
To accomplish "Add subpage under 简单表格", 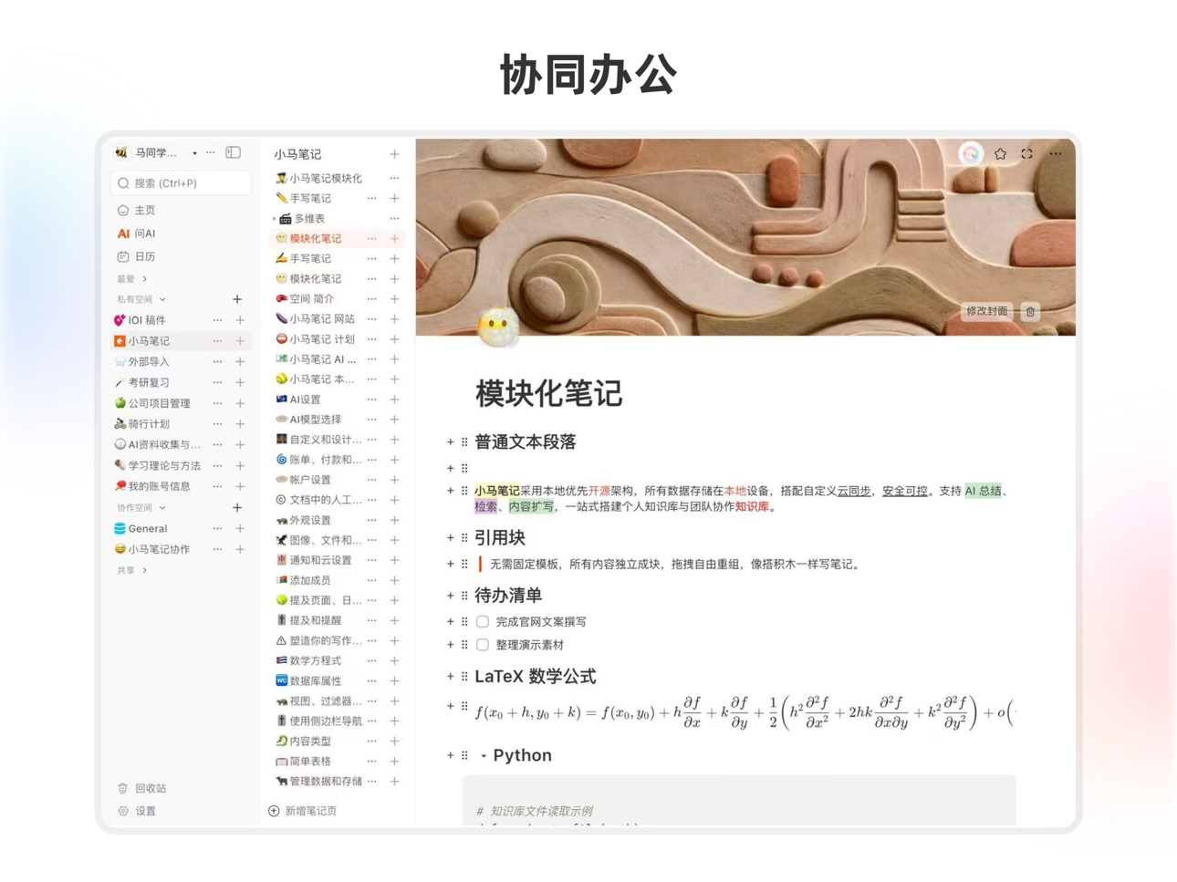I will [x=394, y=762].
